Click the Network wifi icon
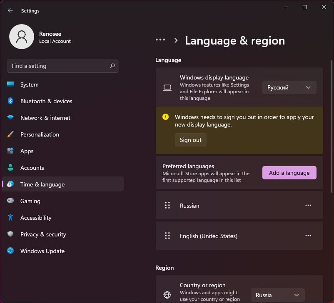This screenshot has width=334, height=303. pyautogui.click(x=10, y=117)
